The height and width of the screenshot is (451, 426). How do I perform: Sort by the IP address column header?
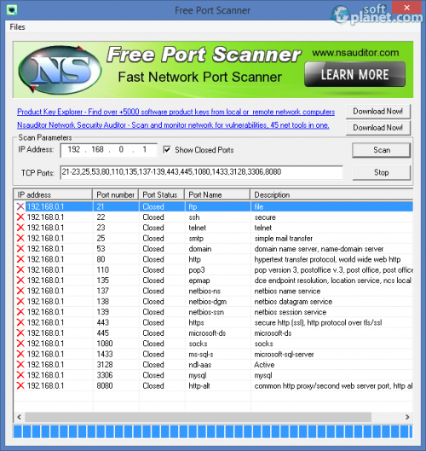(53, 194)
